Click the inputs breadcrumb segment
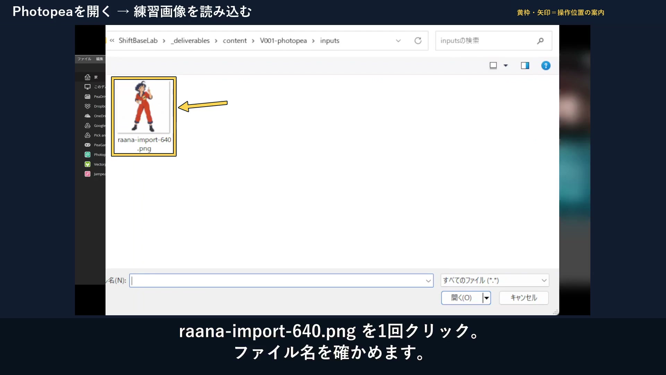The image size is (666, 375). tap(330, 41)
